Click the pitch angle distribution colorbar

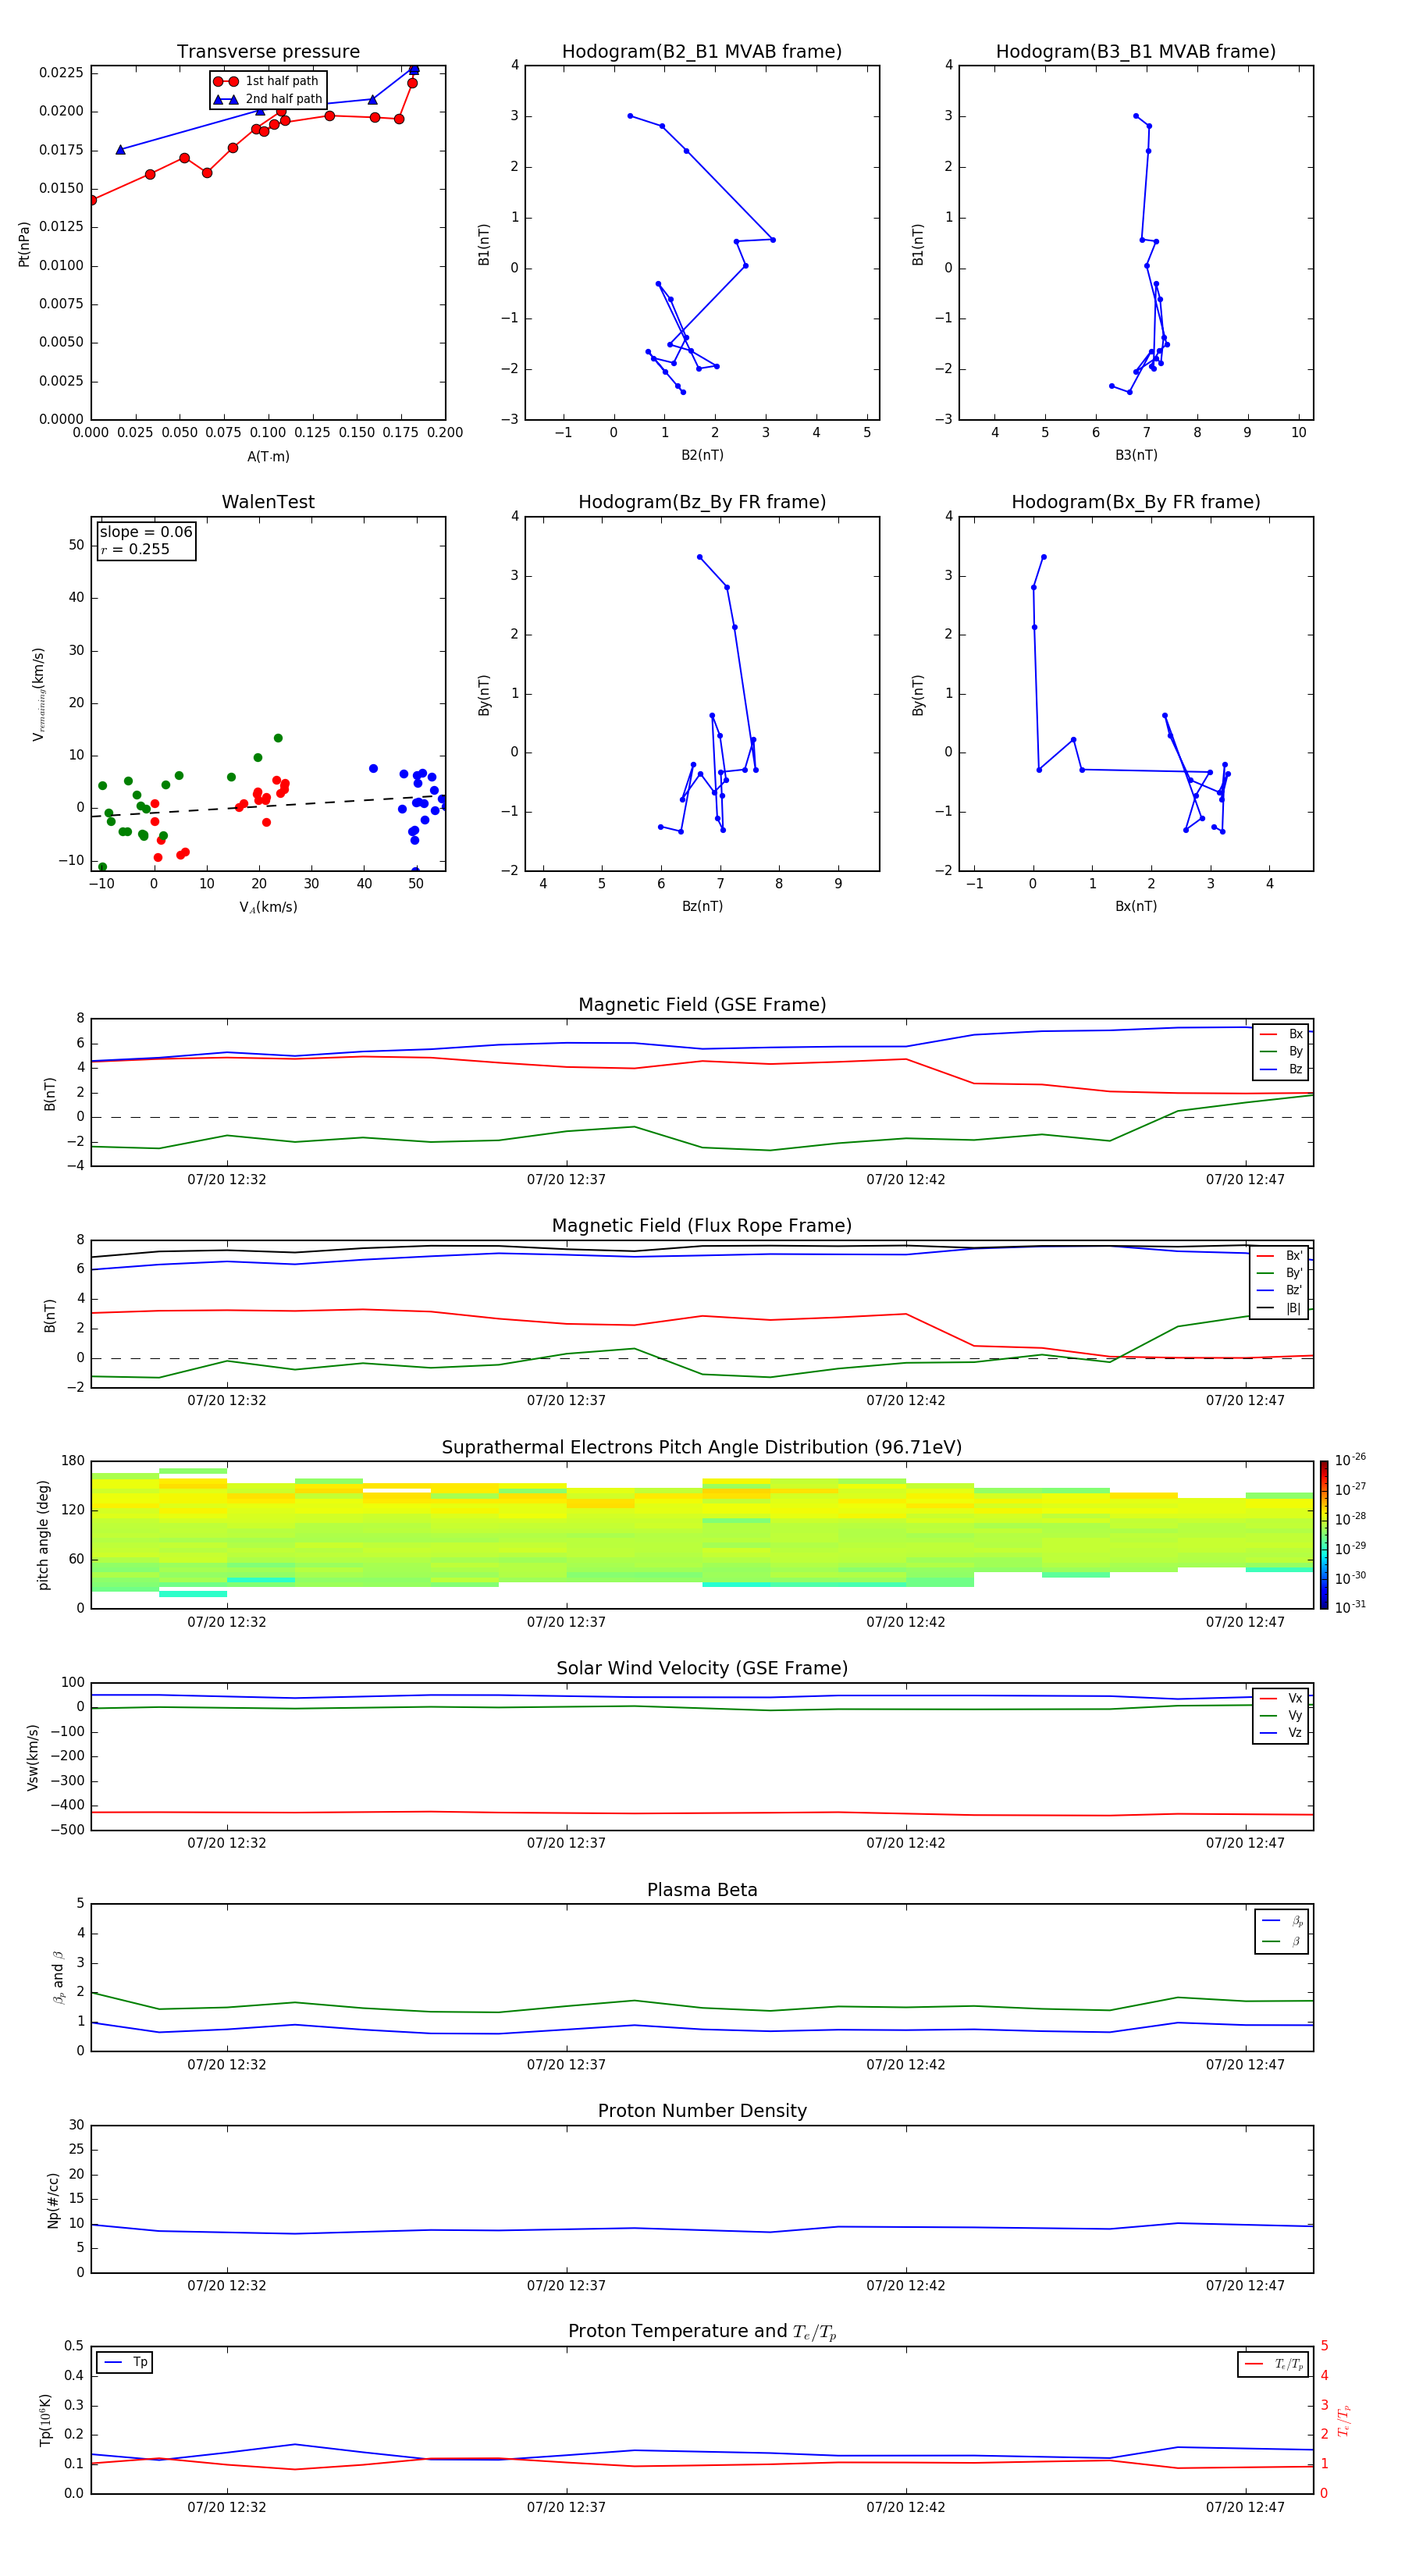pos(1323,1533)
